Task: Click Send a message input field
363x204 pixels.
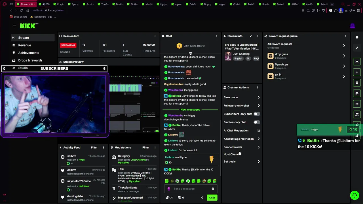Action: point(190,189)
